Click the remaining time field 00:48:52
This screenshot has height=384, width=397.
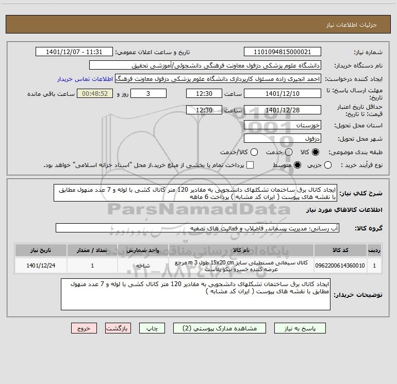tap(95, 93)
